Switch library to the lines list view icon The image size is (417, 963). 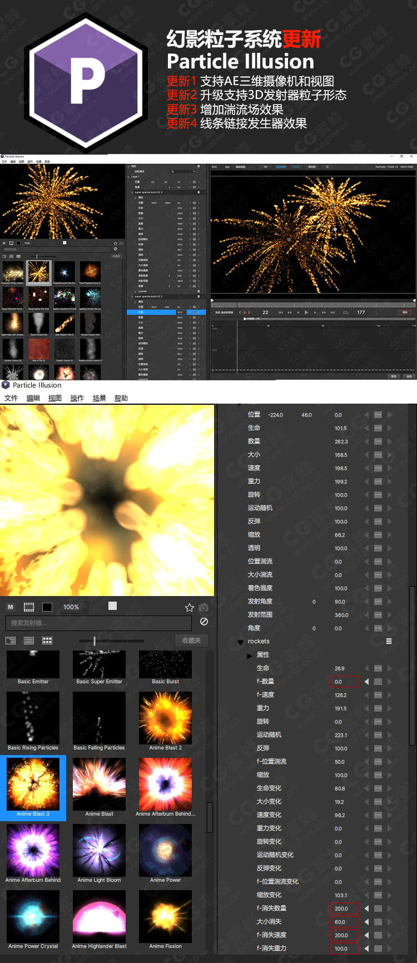point(29,641)
